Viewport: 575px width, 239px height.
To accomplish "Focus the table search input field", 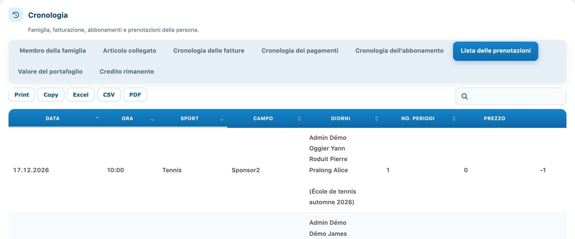I will pos(511,96).
